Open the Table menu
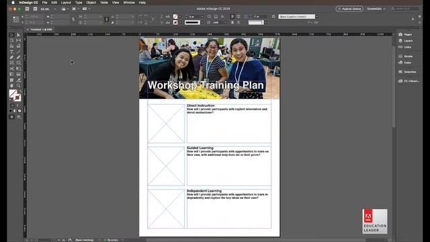This screenshot has height=242, width=430. point(104,3)
